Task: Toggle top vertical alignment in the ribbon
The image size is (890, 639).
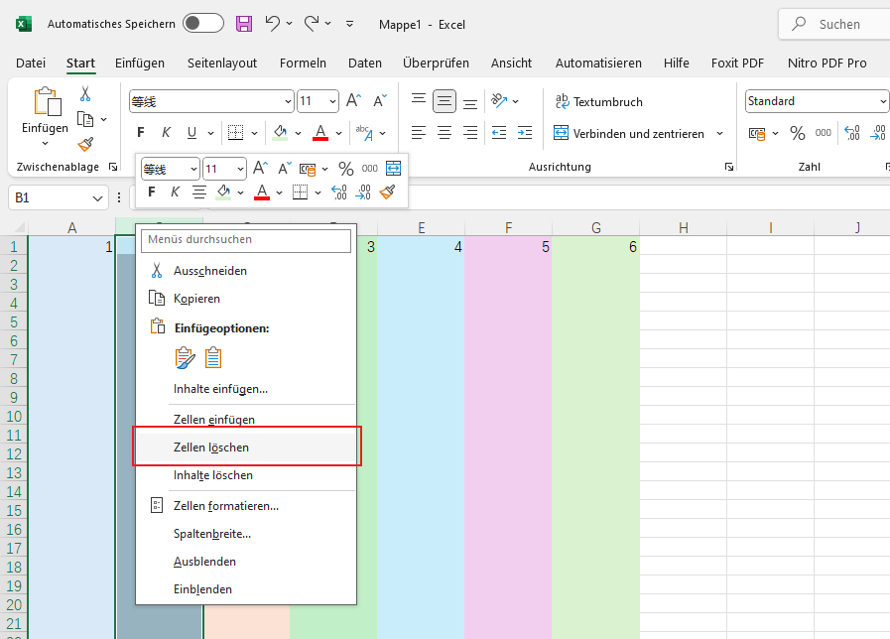Action: pyautogui.click(x=419, y=101)
